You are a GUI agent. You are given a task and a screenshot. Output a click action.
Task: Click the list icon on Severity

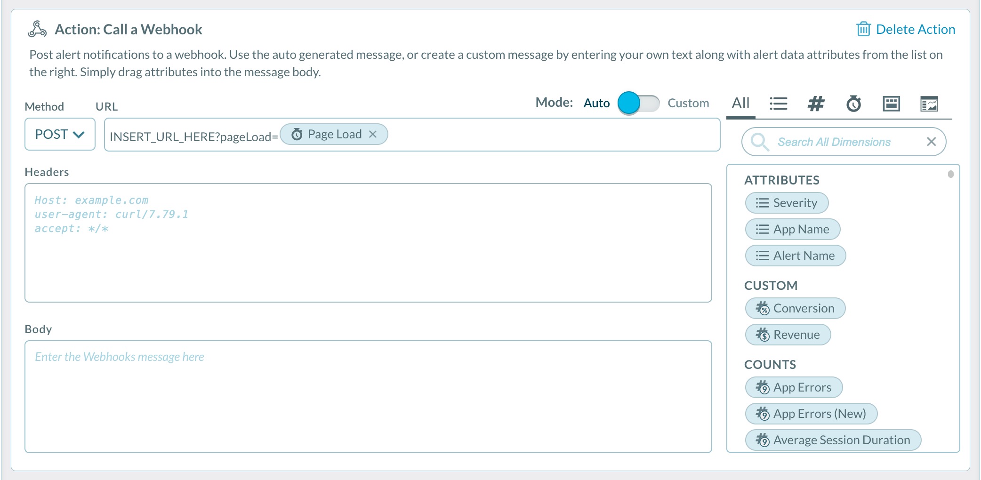click(762, 203)
